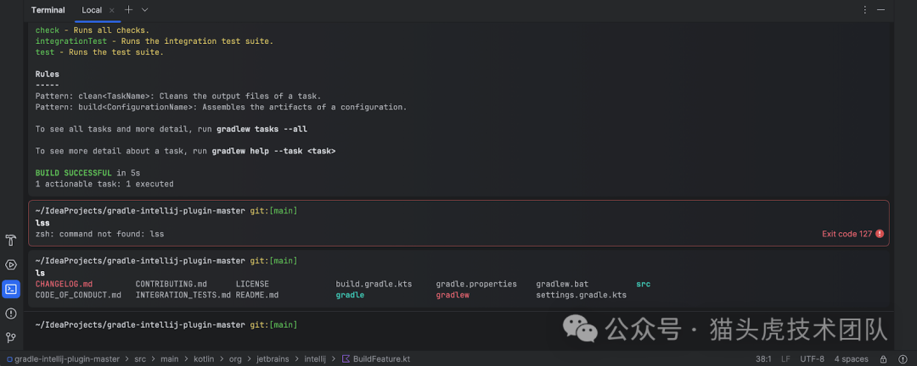
Task: Click BuildFeature.kt in the breadcrumb bar
Action: point(381,359)
